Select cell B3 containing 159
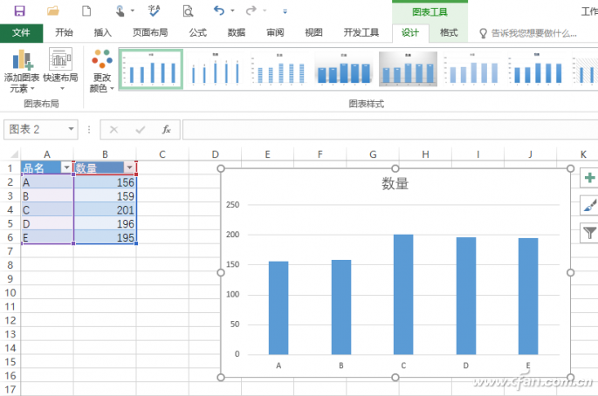The image size is (598, 396). pos(105,196)
